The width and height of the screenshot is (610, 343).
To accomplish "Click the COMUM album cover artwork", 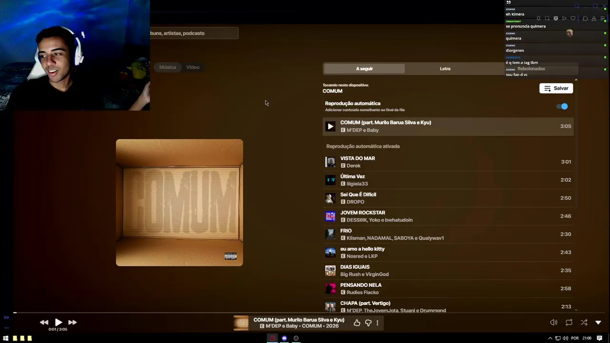I will [179, 202].
